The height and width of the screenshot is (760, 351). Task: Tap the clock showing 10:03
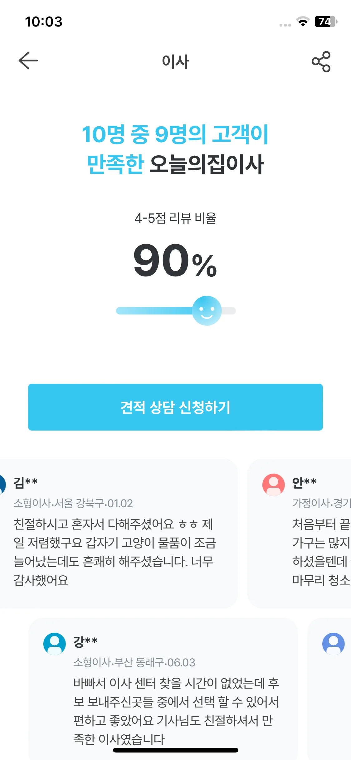pyautogui.click(x=44, y=22)
